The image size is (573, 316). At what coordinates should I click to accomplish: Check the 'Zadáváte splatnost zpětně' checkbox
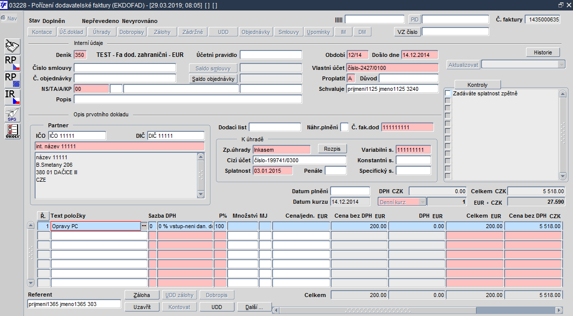[447, 93]
